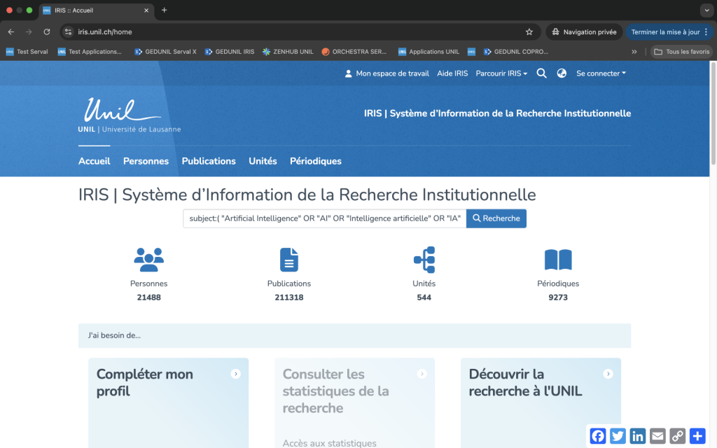Expand the hidden bookmarks overflow chevron
This screenshot has width=717, height=448.
(634, 52)
